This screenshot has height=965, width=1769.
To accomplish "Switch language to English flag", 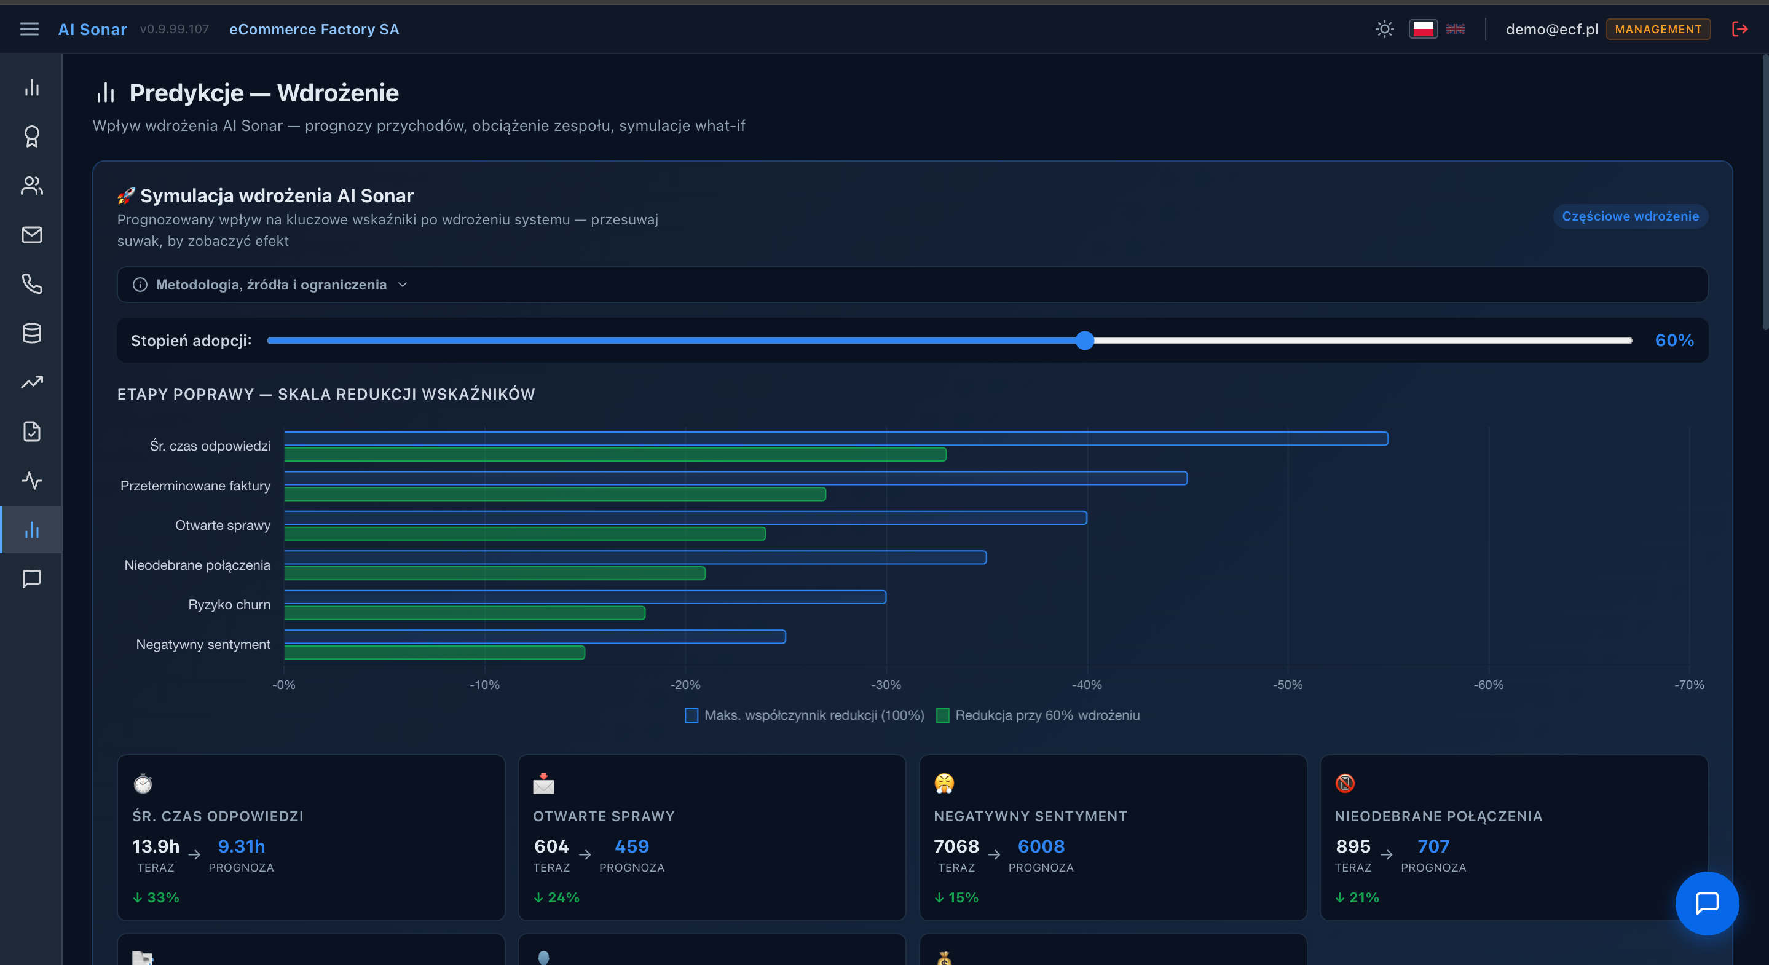I will pyautogui.click(x=1455, y=29).
